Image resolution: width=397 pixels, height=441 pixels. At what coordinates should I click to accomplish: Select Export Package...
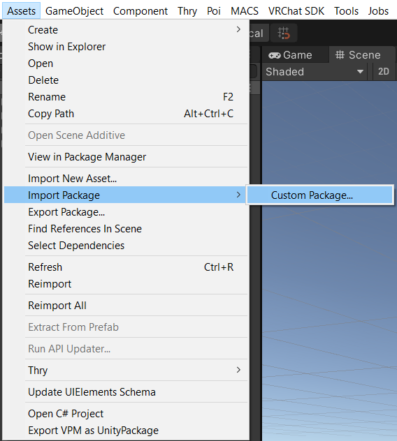[125, 212]
